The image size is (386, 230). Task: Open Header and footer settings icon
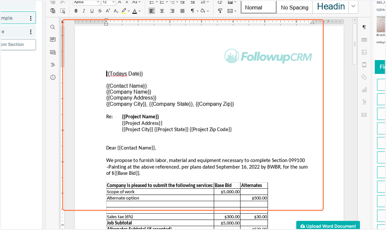click(364, 65)
